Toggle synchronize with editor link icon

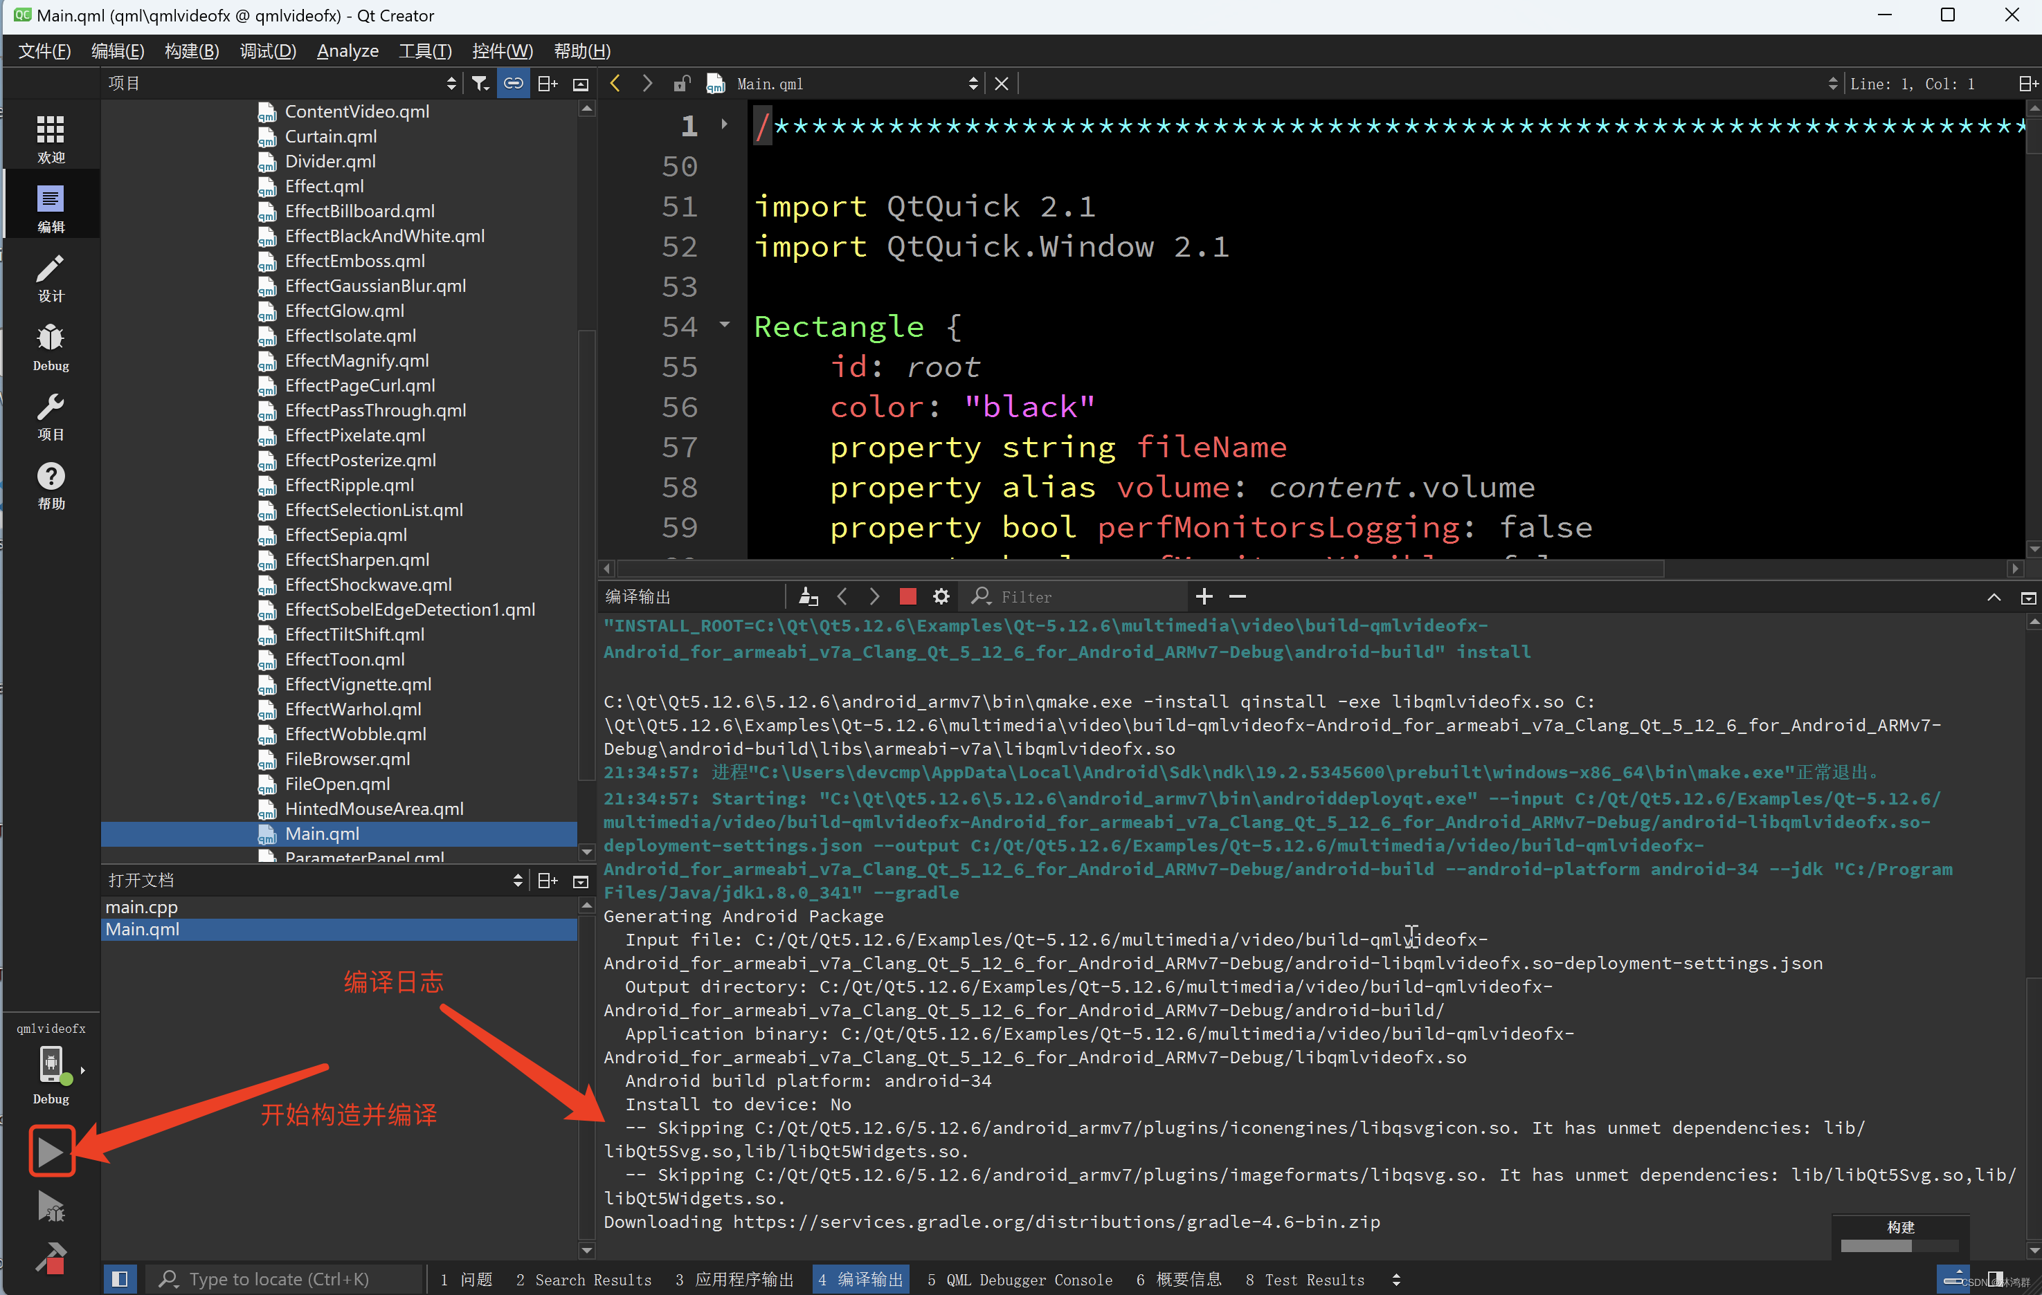tap(513, 83)
